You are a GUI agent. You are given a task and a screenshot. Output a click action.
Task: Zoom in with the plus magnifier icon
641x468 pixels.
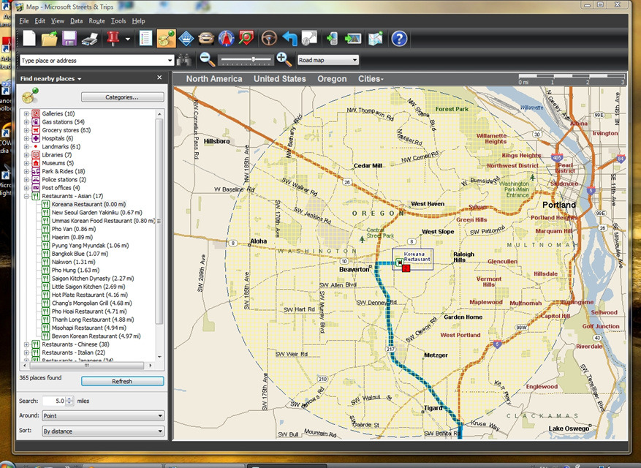click(284, 60)
